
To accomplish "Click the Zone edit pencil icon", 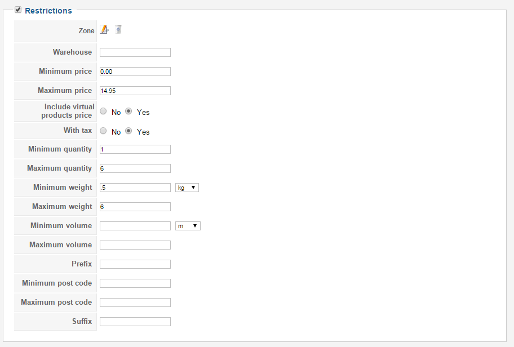I will [104, 29].
